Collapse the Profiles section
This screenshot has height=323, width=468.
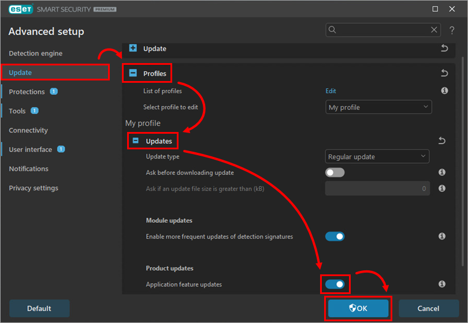click(133, 73)
